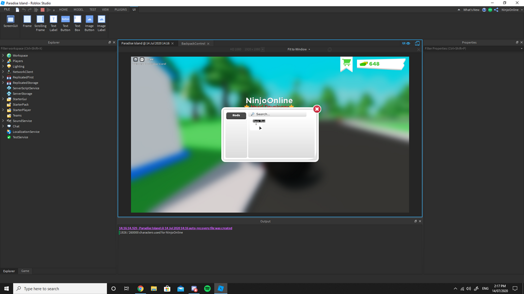Close the Rods shop window with red X
This screenshot has width=524, height=294.
coord(316,109)
